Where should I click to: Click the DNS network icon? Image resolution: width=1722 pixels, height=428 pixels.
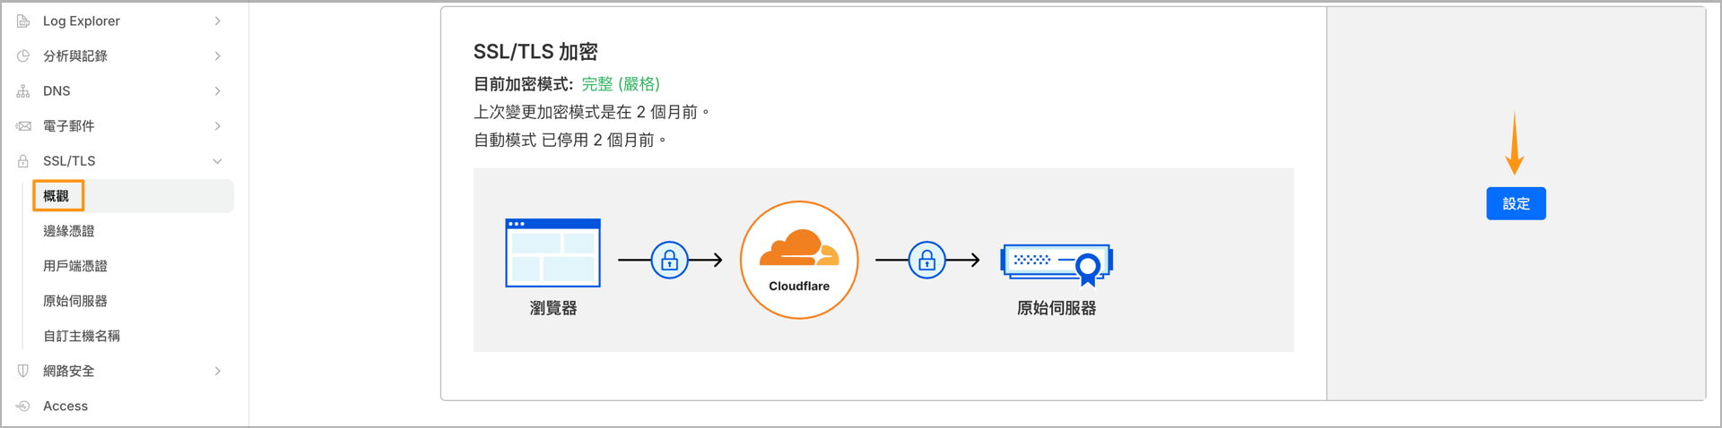click(23, 90)
